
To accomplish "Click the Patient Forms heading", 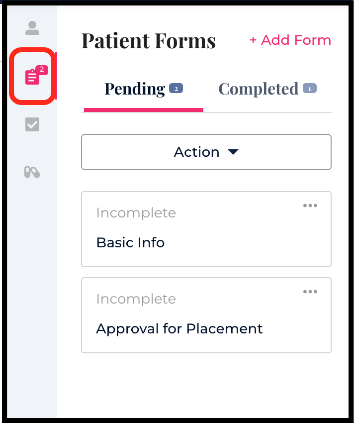I will pyautogui.click(x=148, y=41).
